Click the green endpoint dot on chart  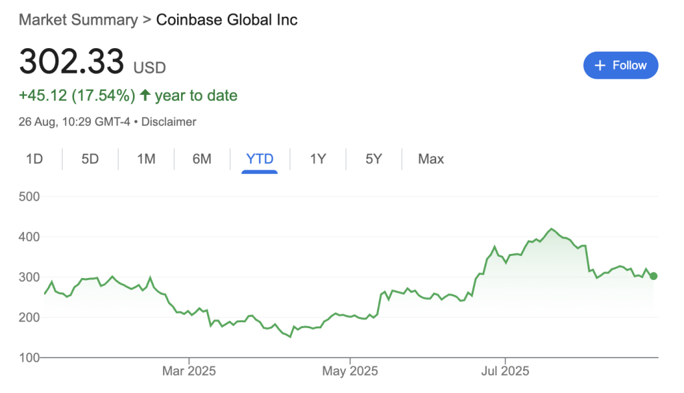(653, 276)
